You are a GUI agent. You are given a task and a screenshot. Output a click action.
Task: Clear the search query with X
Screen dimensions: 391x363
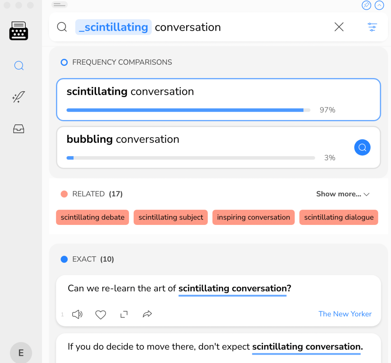click(339, 27)
